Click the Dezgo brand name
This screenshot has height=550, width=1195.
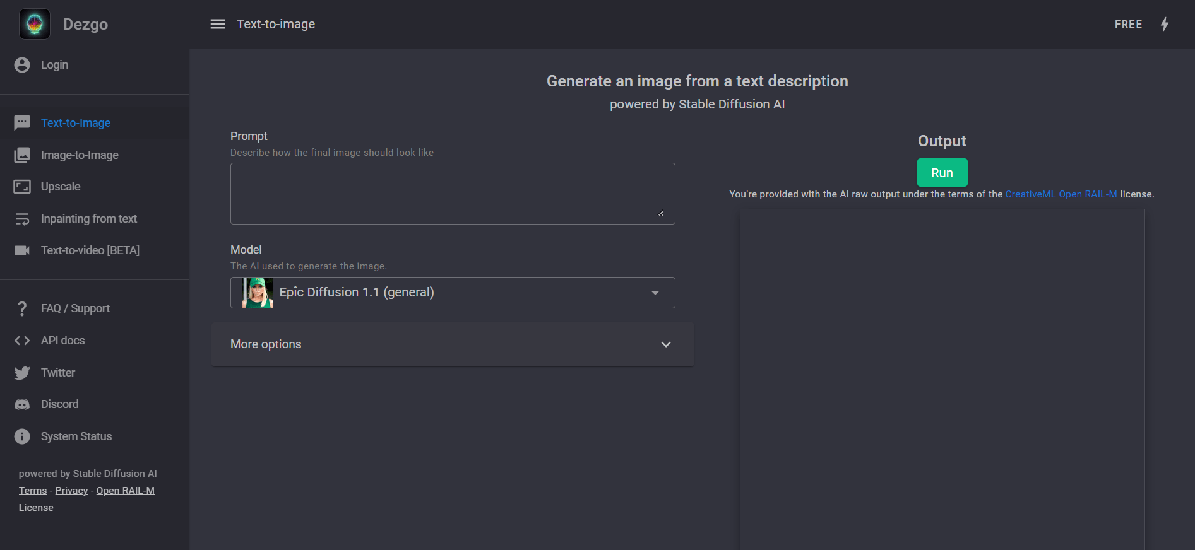pos(85,25)
